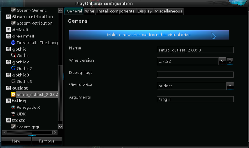Select the Steam-Generic shortcut
Screen dimensions: 249x148
pos(32,10)
